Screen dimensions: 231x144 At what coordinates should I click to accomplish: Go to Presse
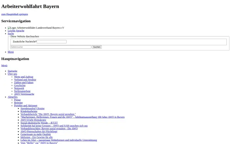pyautogui.click(x=17, y=100)
